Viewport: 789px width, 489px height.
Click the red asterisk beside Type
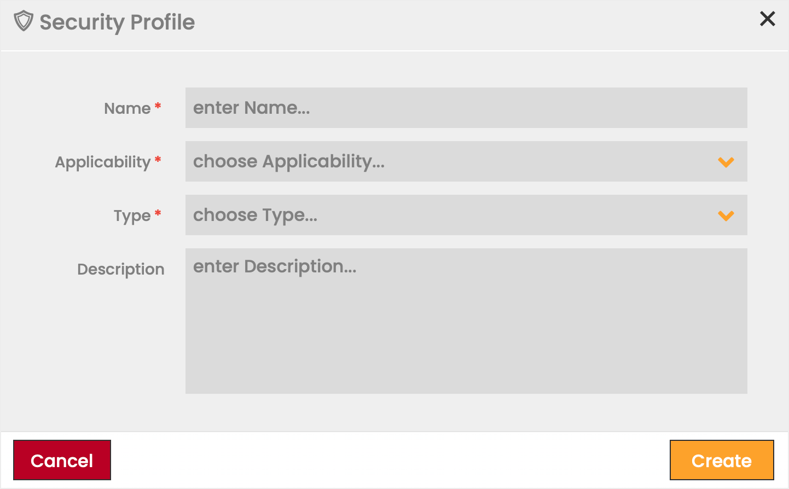158,213
